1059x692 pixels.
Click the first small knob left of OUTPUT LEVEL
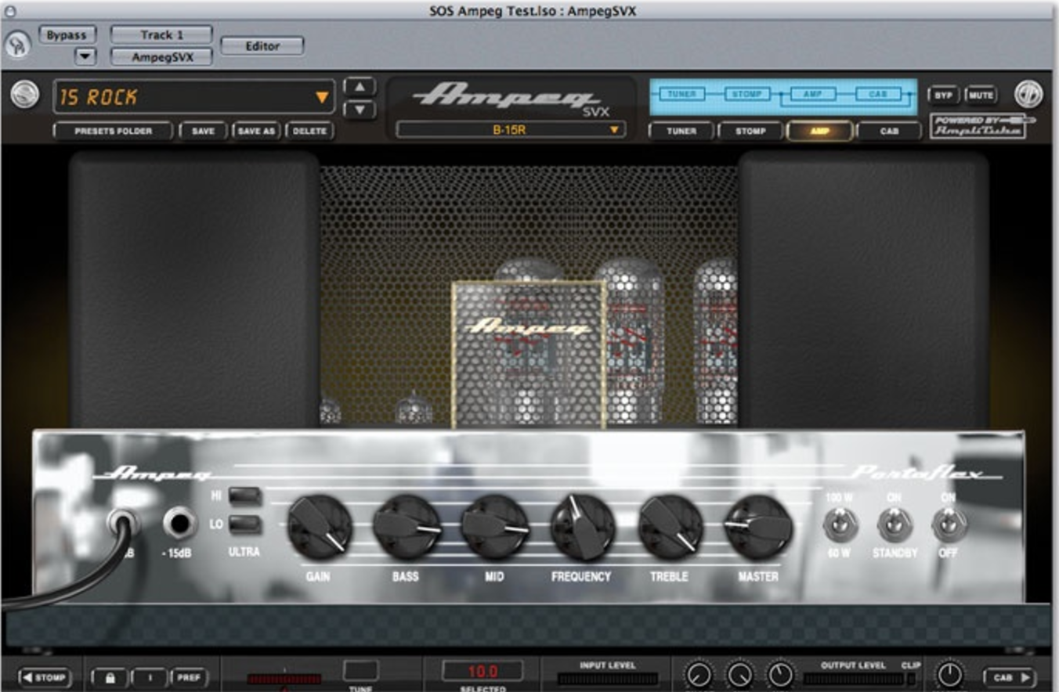[698, 675]
